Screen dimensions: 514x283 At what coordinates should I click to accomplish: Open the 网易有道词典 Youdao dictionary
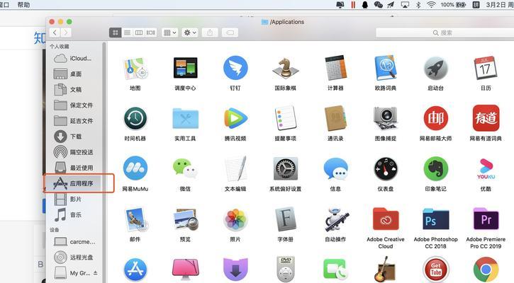tap(486, 118)
